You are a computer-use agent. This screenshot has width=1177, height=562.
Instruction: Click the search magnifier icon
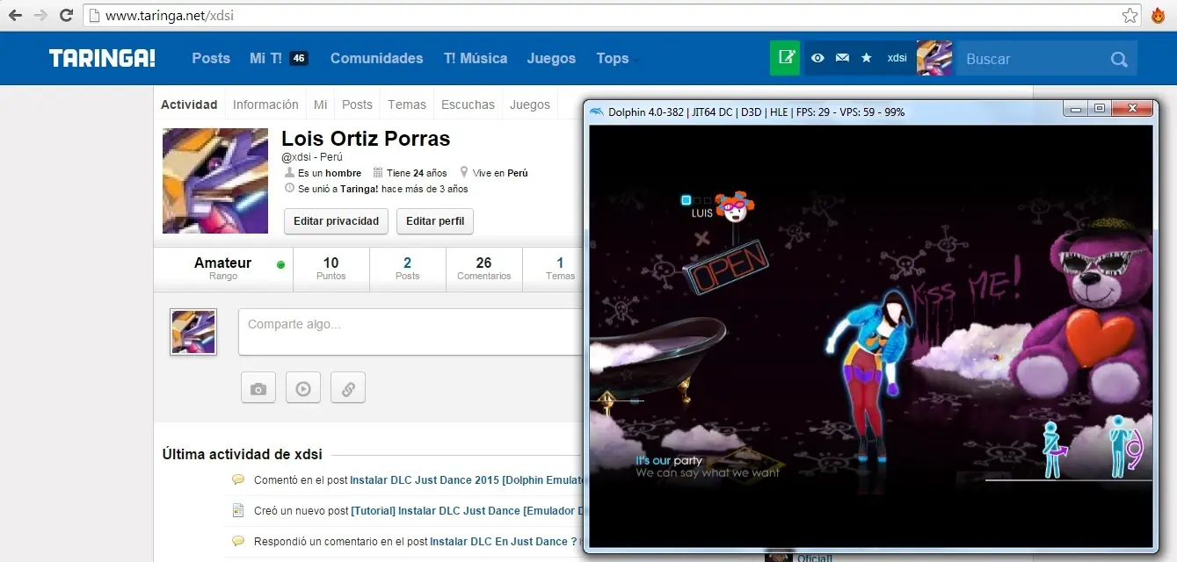1119,59
